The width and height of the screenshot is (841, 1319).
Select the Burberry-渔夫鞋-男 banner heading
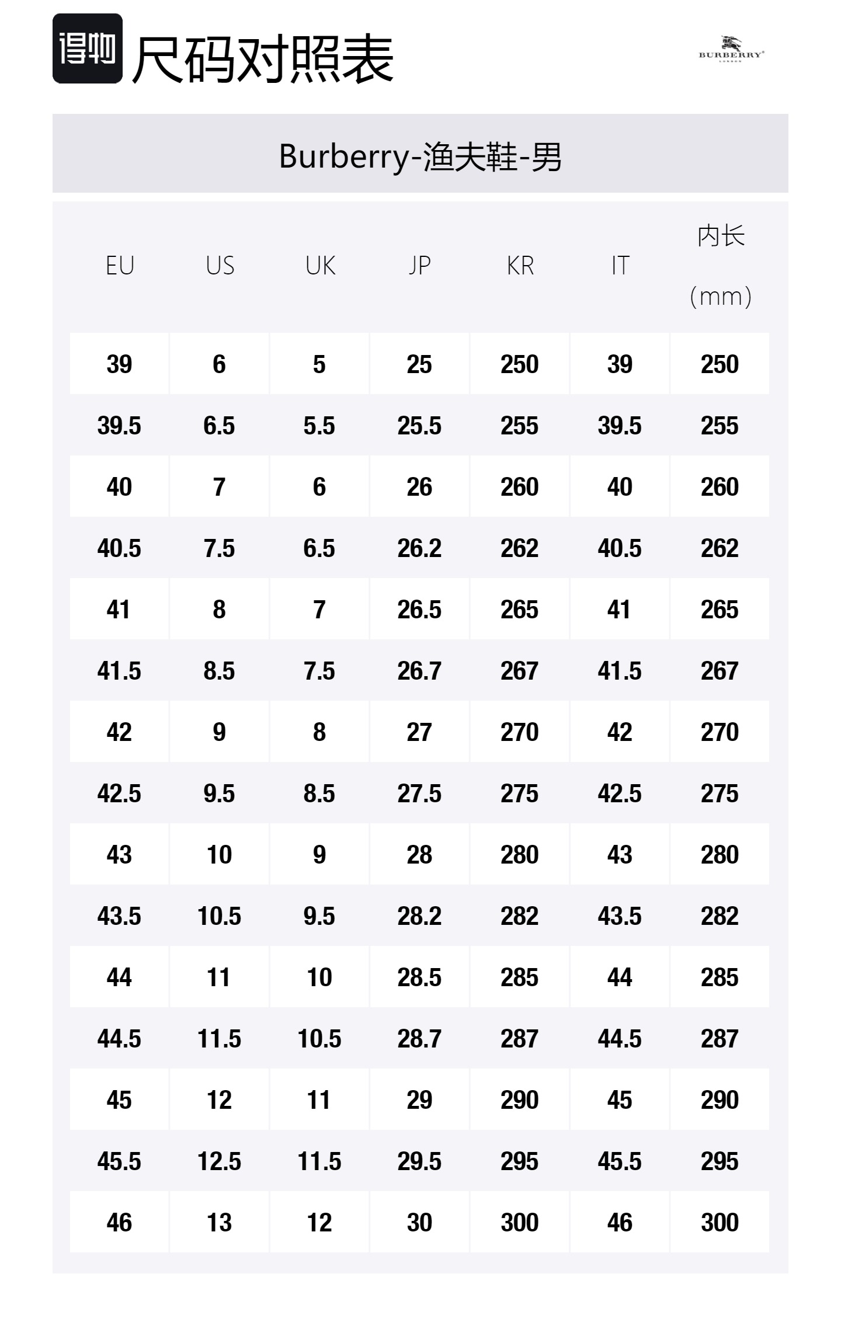(420, 156)
